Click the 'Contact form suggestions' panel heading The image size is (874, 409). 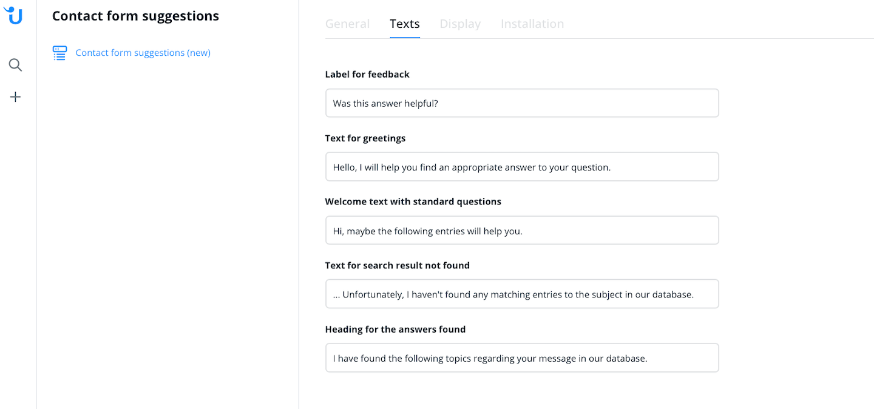tap(135, 16)
